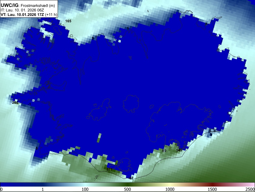255x192 pixels.
Task: Click the map value "-1" beside 265
Action: (x=30, y=104)
